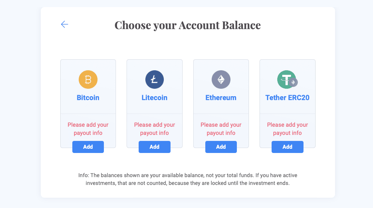Click the orange Bitcoin coin icon

coord(88,80)
